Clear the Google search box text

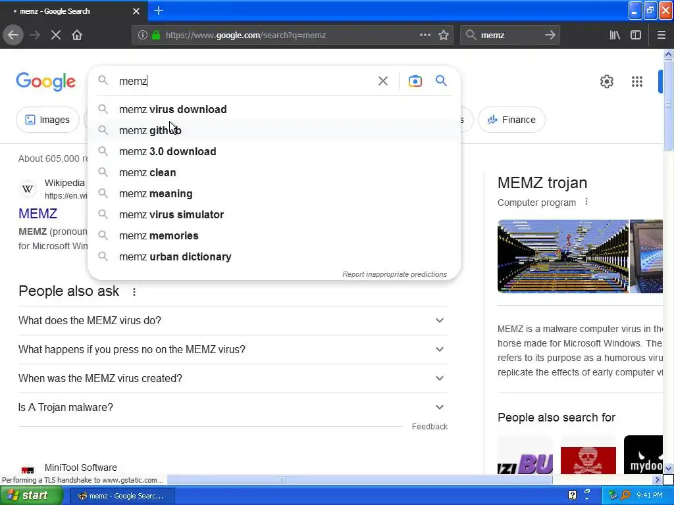click(382, 81)
